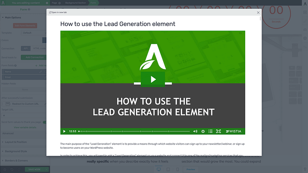Open Form fields help icon
308x173 pixels.
click(15, 66)
